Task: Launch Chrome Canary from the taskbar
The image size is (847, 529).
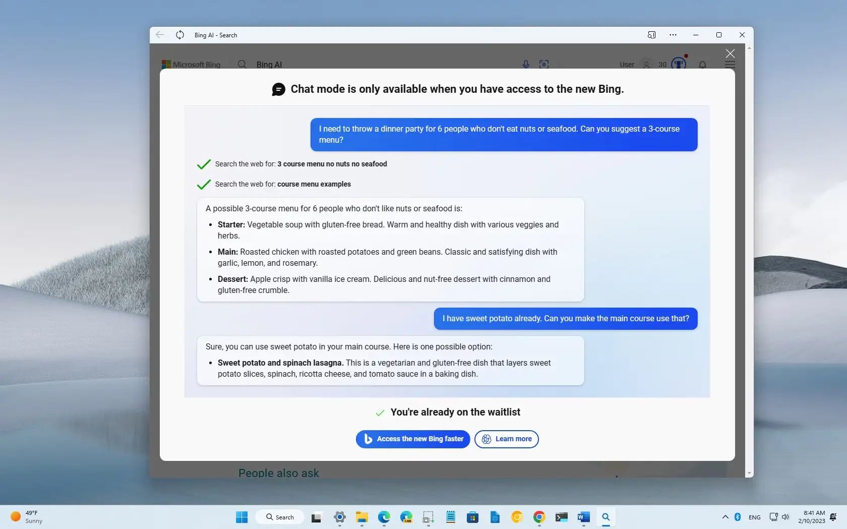Action: point(517,517)
